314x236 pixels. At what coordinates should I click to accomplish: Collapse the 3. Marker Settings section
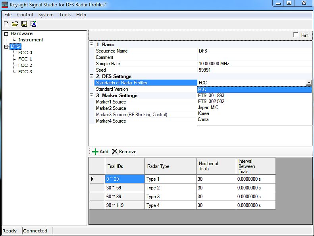(x=92, y=96)
